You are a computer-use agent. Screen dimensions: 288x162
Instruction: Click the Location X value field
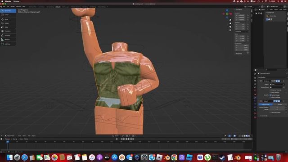(x=240, y=15)
